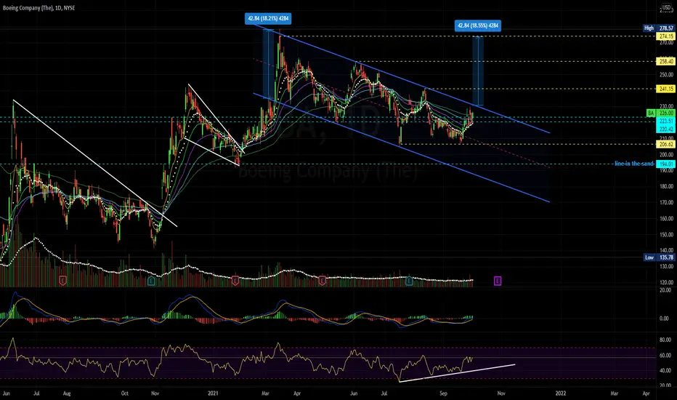Click the RSI 80.00 axis value
Screen dimensions: 677x400
coord(666,340)
